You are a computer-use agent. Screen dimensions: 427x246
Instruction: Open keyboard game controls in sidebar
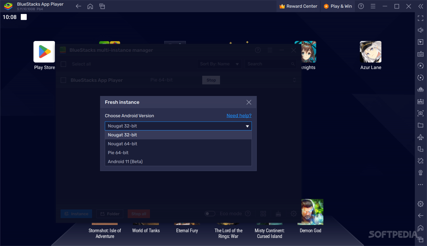click(x=420, y=54)
